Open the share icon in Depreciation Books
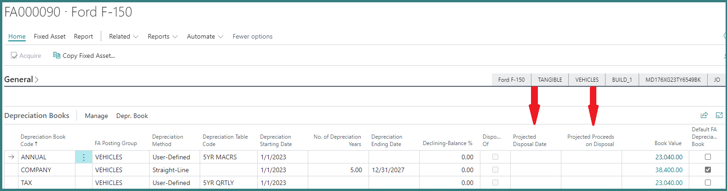This screenshot has height=191, width=727. (x=704, y=115)
